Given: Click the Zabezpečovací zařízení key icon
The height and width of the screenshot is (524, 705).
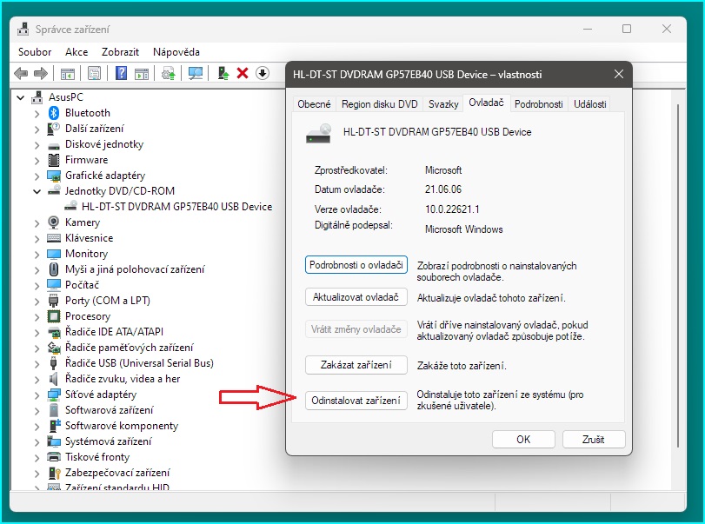Looking at the screenshot, I should click(54, 473).
